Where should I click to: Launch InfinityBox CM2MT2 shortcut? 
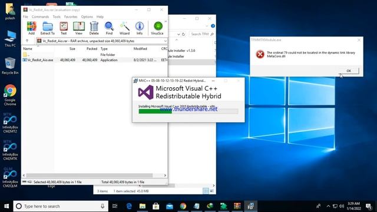[x=10, y=123]
